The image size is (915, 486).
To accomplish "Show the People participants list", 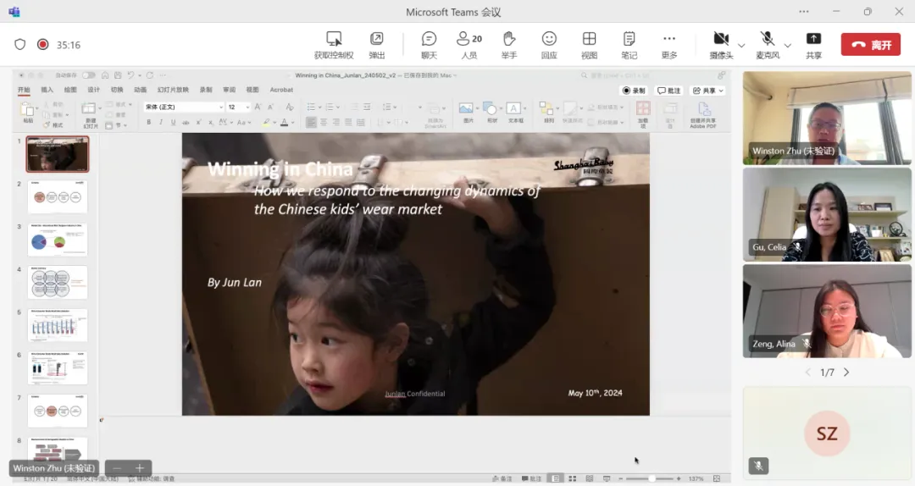I will click(x=469, y=45).
